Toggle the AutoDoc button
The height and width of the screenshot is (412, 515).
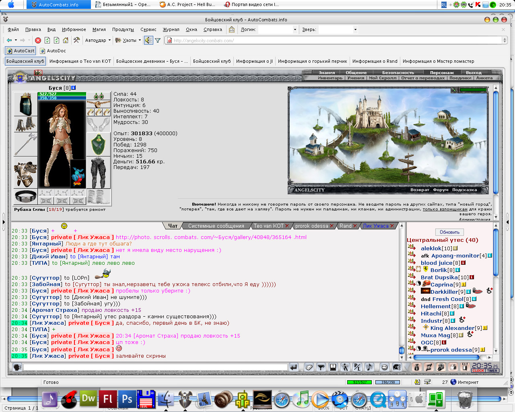click(53, 51)
